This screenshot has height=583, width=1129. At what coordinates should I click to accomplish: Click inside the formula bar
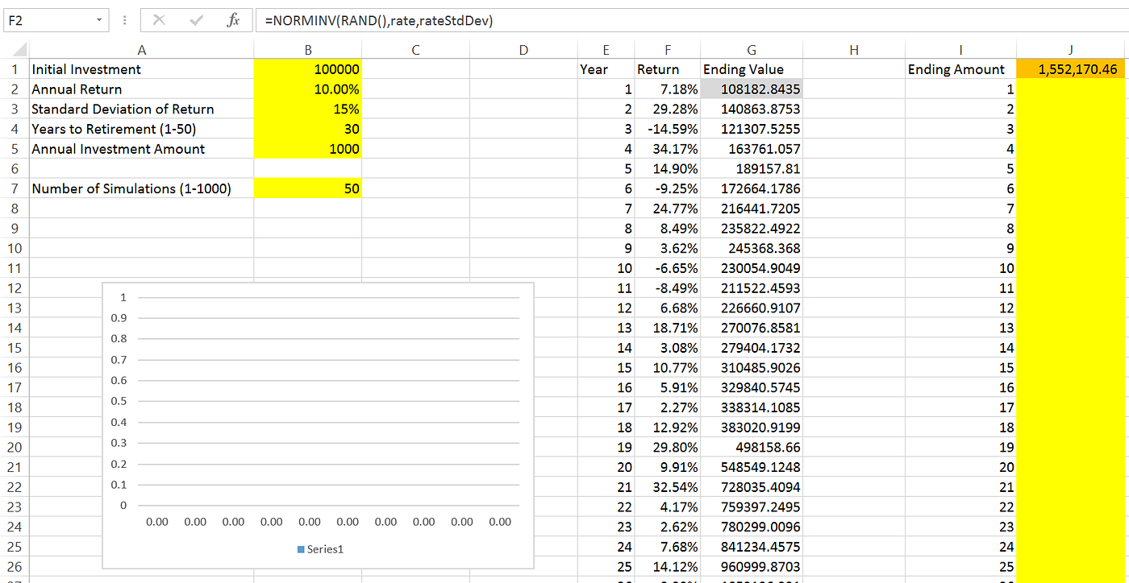(x=484, y=20)
